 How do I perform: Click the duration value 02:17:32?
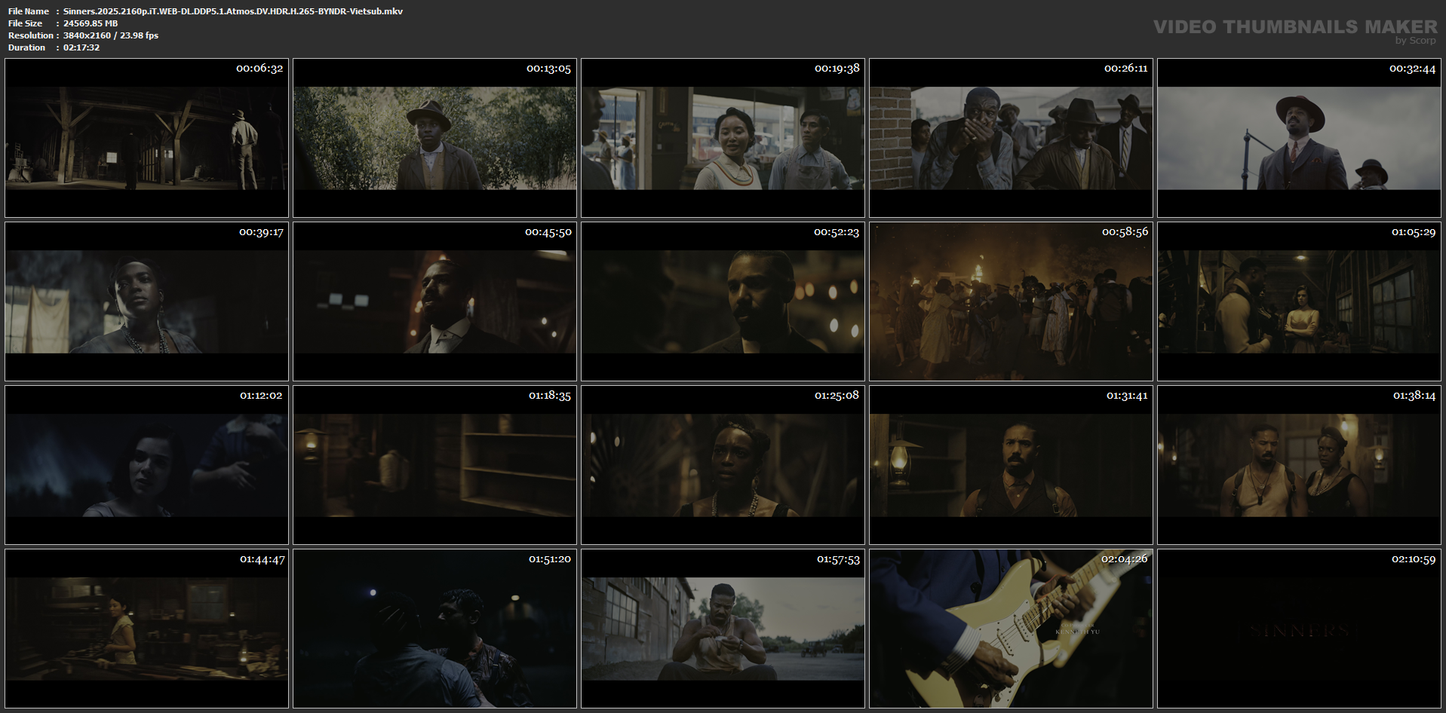pos(81,47)
